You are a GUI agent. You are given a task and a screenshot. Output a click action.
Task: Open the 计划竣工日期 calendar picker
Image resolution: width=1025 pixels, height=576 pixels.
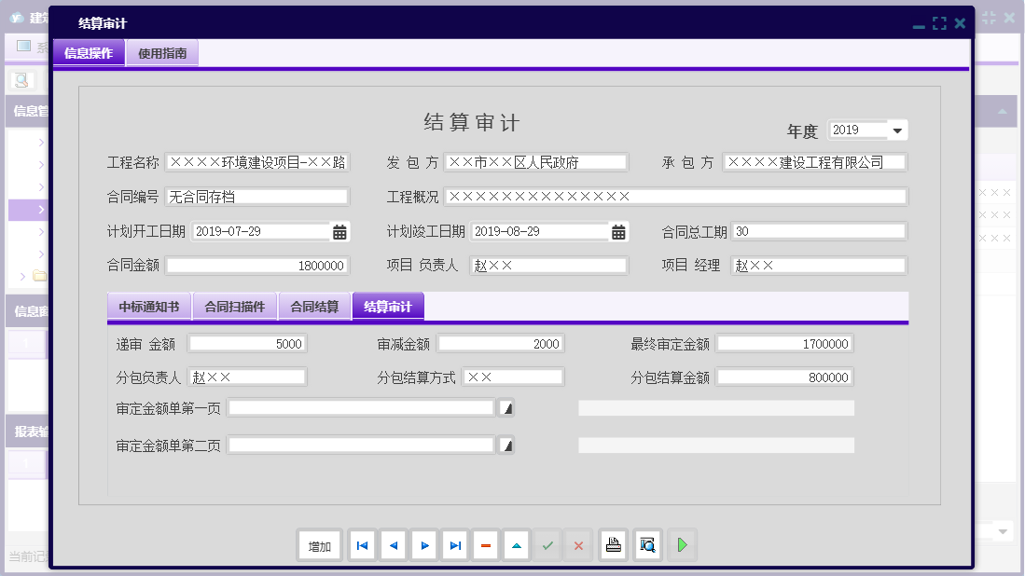(x=617, y=230)
